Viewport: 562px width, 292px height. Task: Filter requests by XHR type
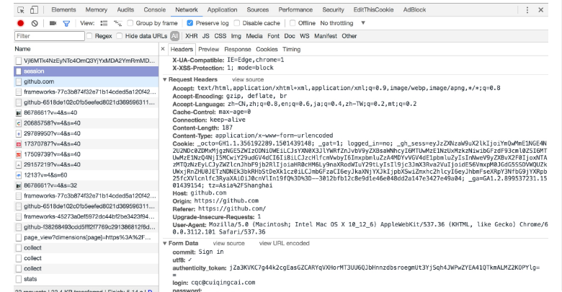point(192,36)
